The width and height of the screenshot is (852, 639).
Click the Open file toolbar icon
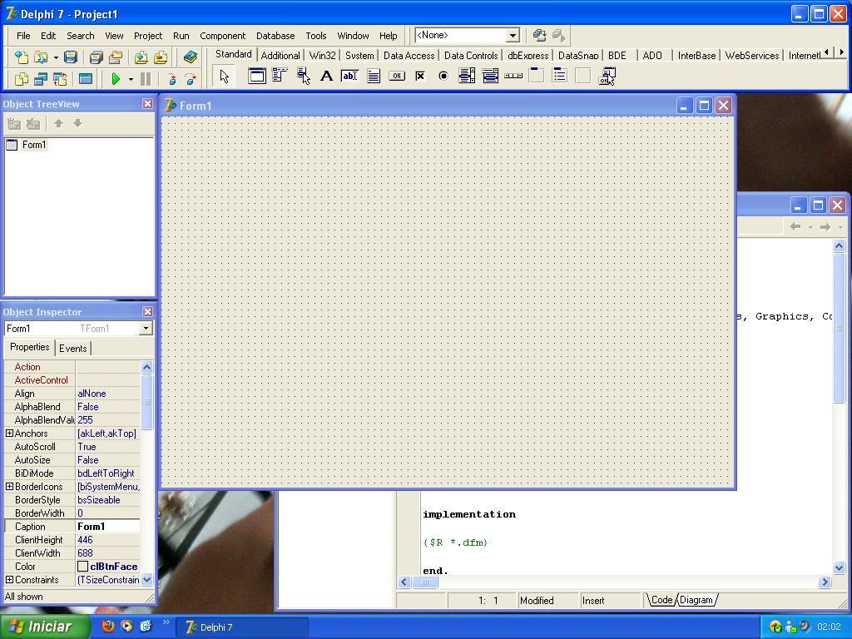(x=41, y=57)
